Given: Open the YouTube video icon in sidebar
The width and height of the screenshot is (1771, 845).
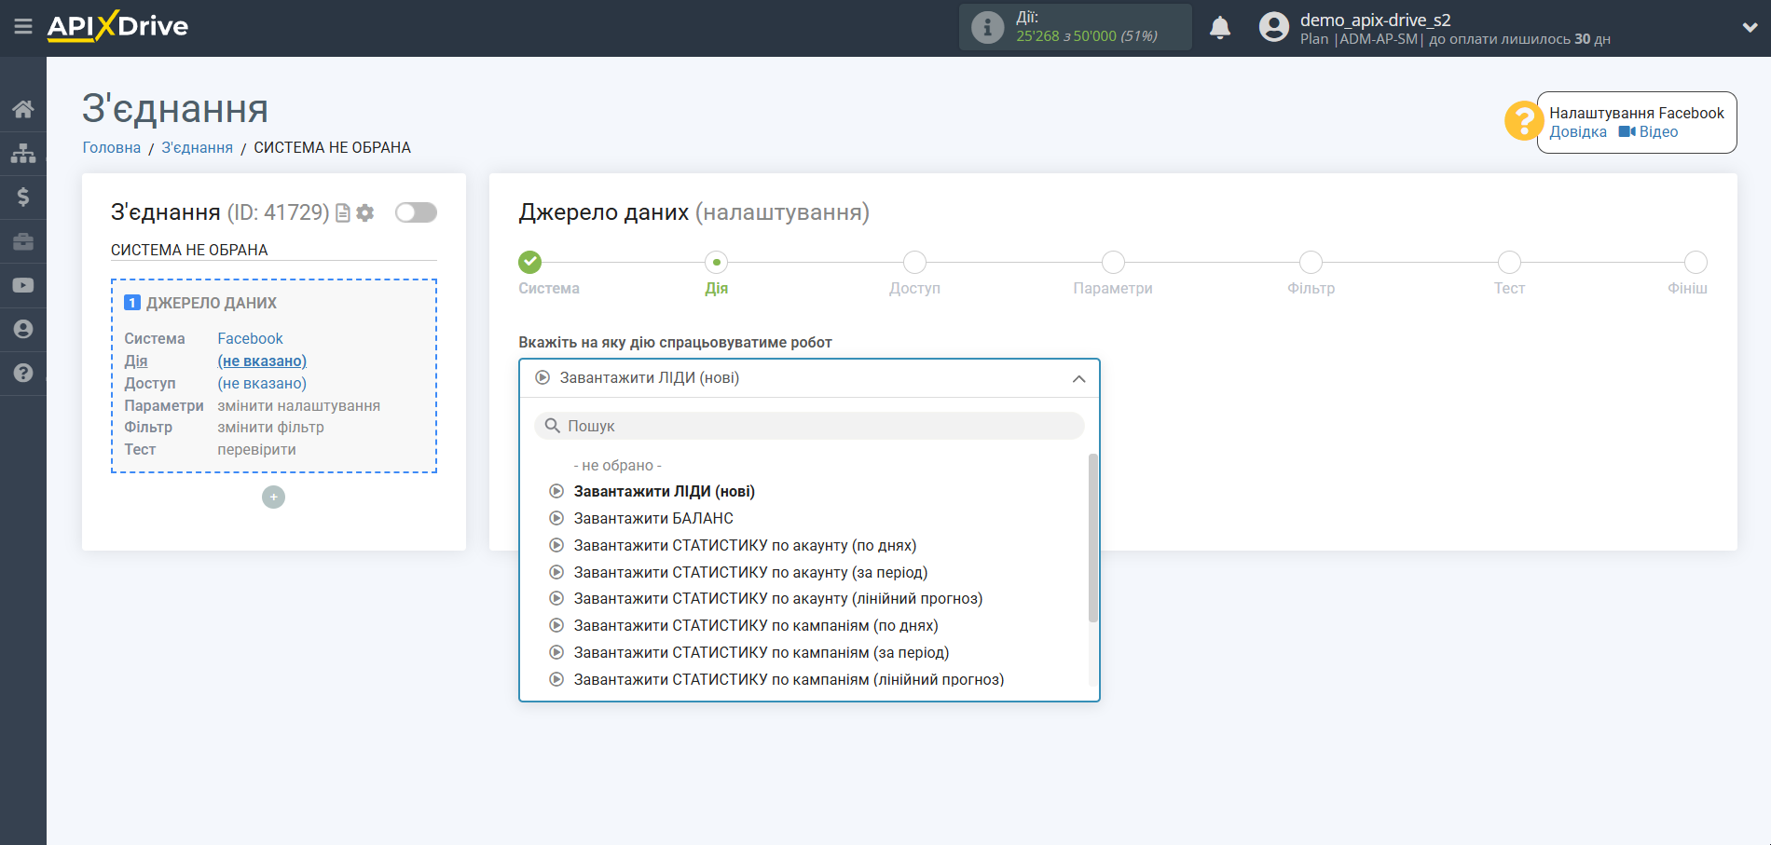Looking at the screenshot, I should [x=23, y=285].
